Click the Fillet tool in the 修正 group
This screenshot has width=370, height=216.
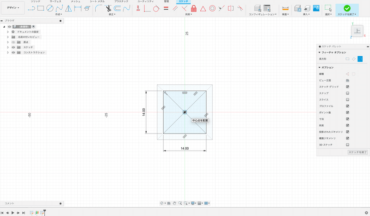[x=99, y=8]
